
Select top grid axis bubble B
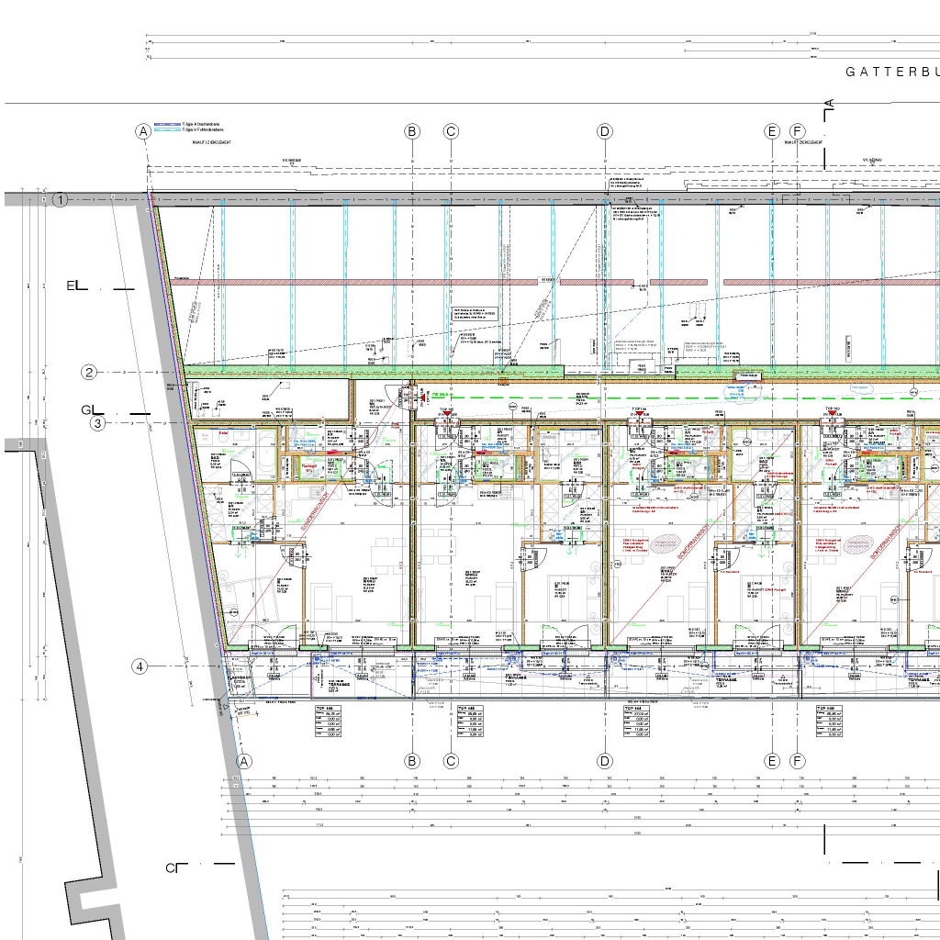click(x=412, y=131)
